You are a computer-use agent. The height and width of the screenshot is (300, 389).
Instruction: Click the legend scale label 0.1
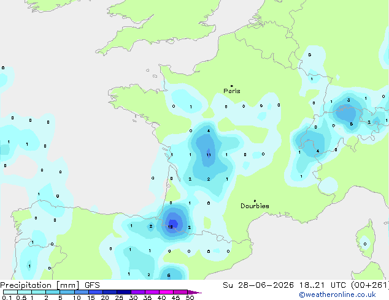click(7, 298)
